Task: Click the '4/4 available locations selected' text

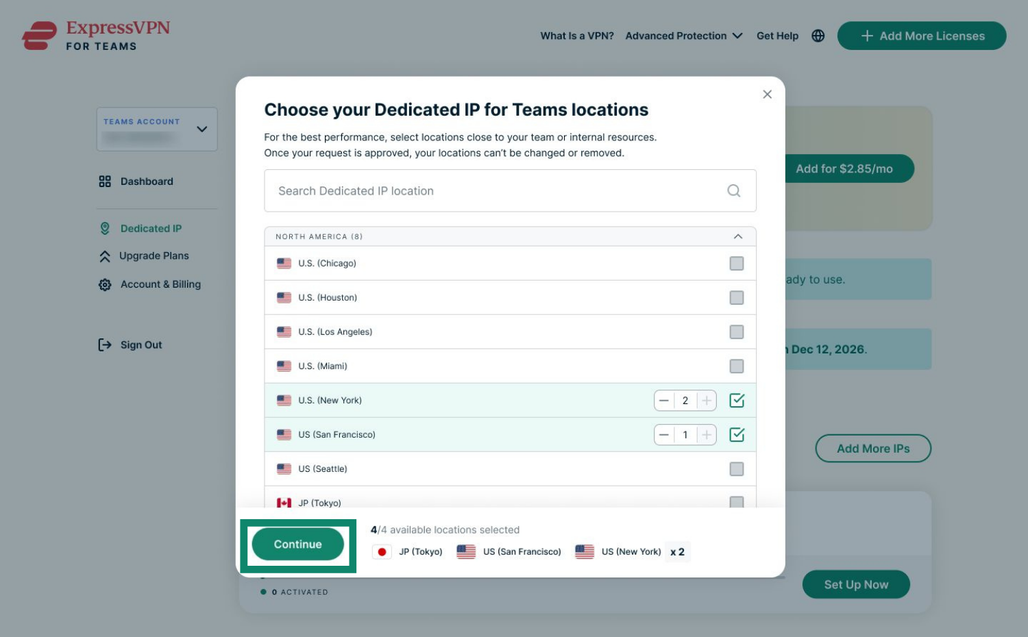Action: pyautogui.click(x=445, y=530)
